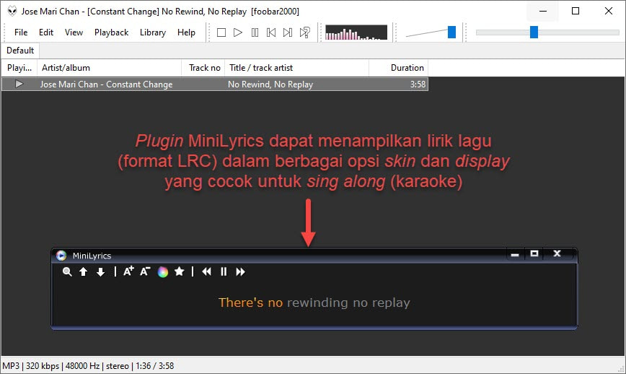Increase lyrics font size in MiniLyrics
This screenshot has height=374, width=626.
pyautogui.click(x=128, y=271)
